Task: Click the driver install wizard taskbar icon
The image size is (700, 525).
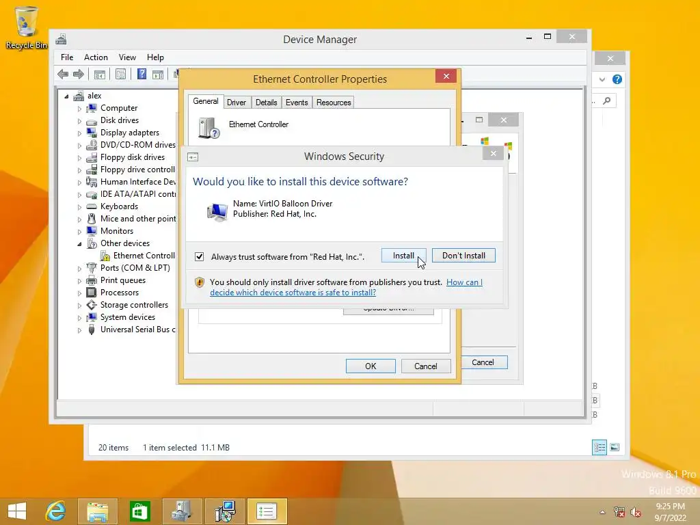Action: pos(224,511)
